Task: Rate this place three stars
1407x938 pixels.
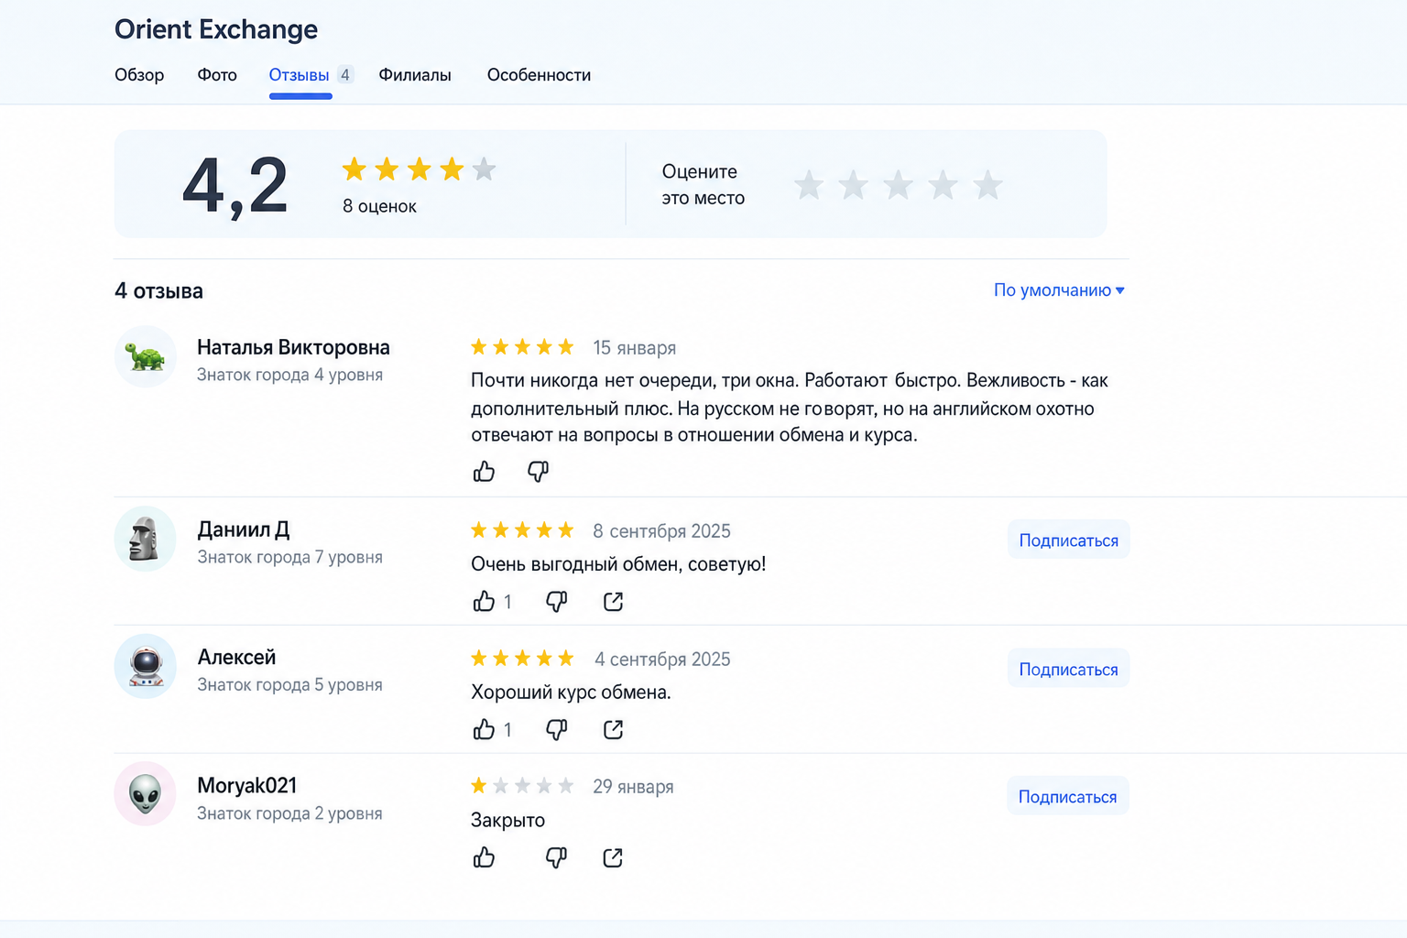Action: pos(898,185)
